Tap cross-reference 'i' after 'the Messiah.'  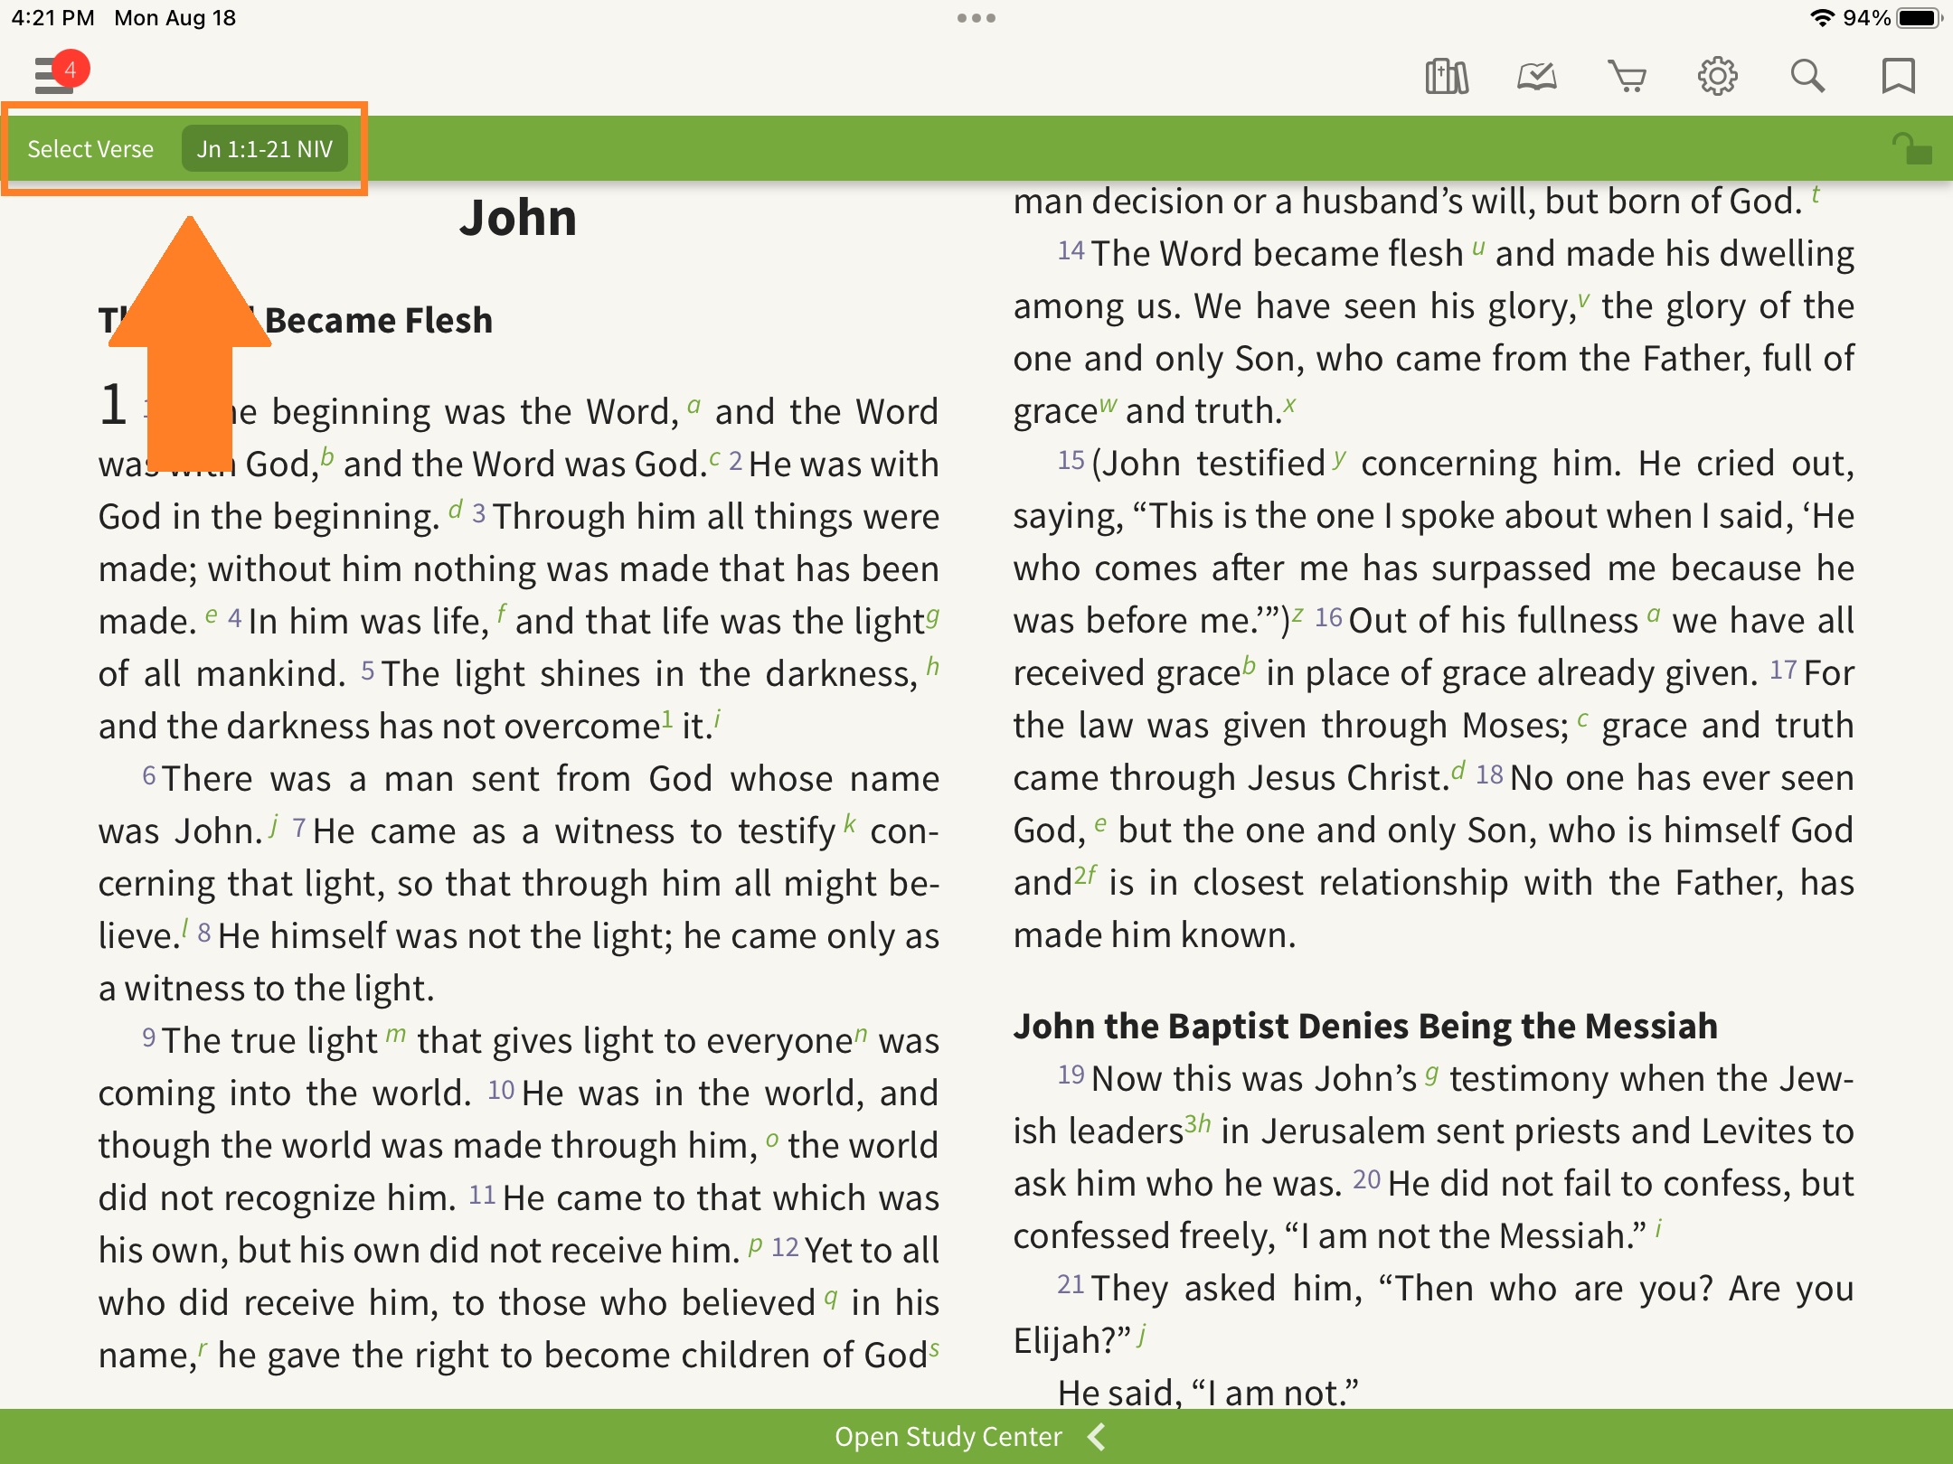pyautogui.click(x=1659, y=1228)
